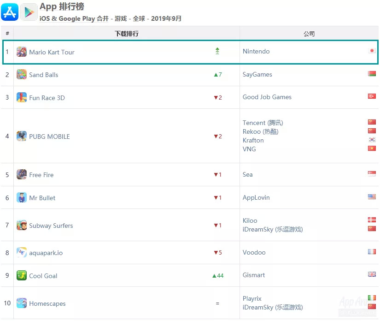Viewport: 380px width, 321px height.
Task: Select the Fun Race 3D icon
Action: [x=22, y=97]
